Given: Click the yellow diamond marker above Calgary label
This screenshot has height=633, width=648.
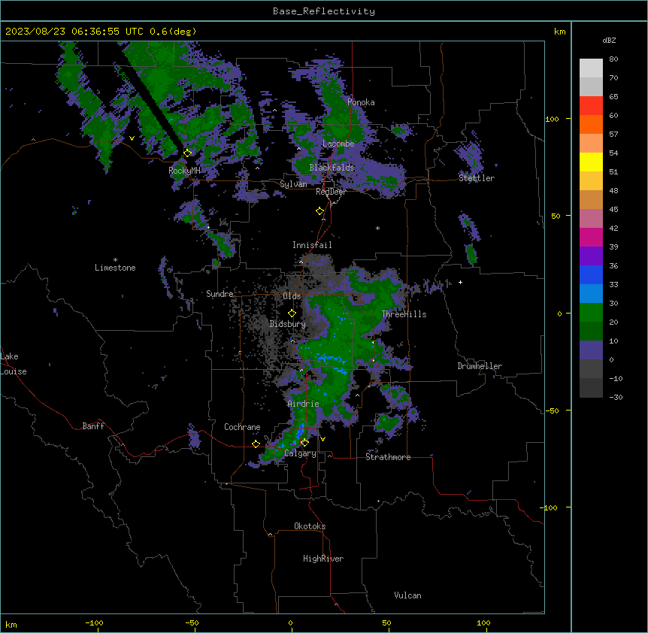Looking at the screenshot, I should pos(304,443).
